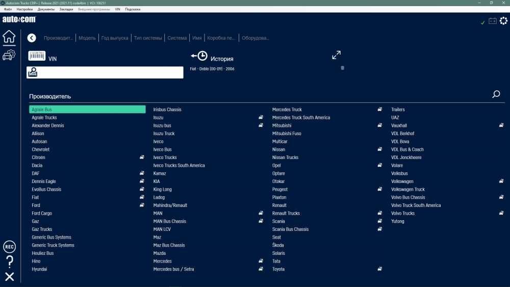Viewport: 510px width, 287px height.
Task: Click the vehicle icon beside MAN
Action: pos(261,213)
